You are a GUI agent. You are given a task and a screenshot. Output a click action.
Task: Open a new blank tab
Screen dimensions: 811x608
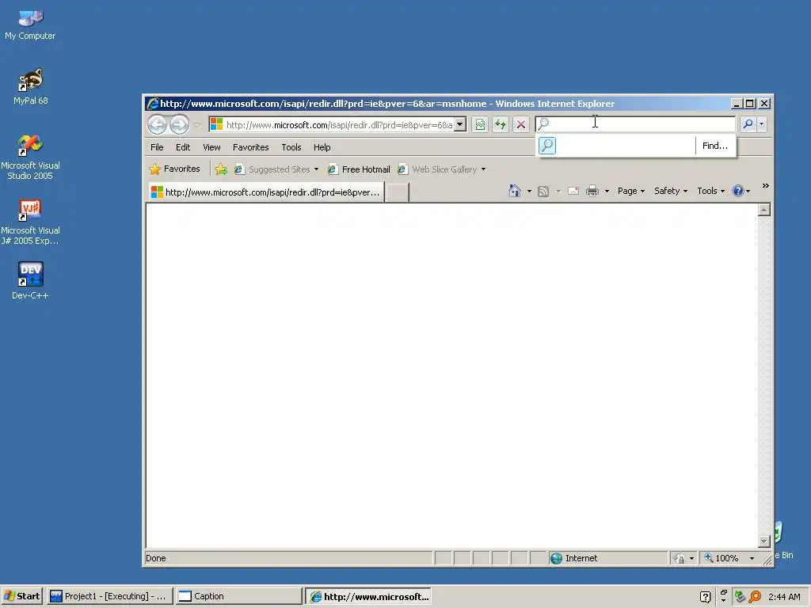pos(398,192)
